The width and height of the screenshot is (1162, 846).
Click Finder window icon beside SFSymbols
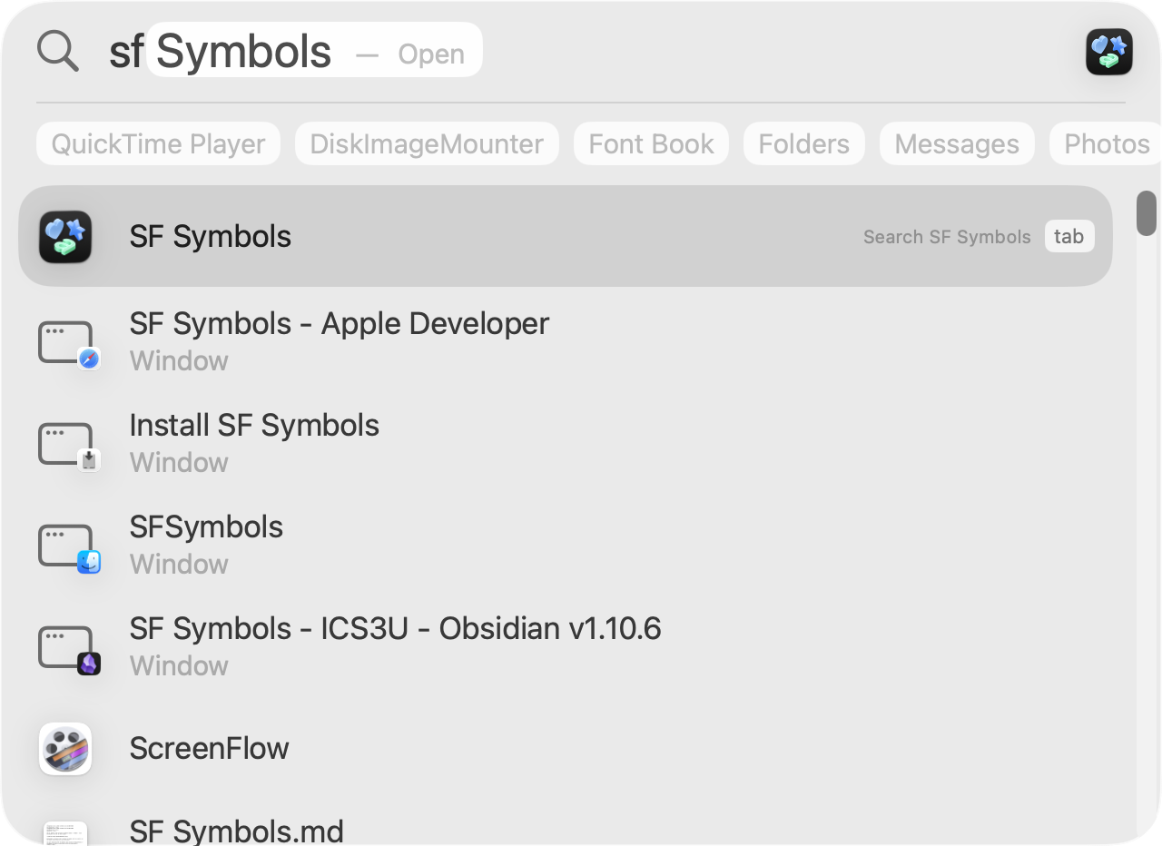[68, 547]
